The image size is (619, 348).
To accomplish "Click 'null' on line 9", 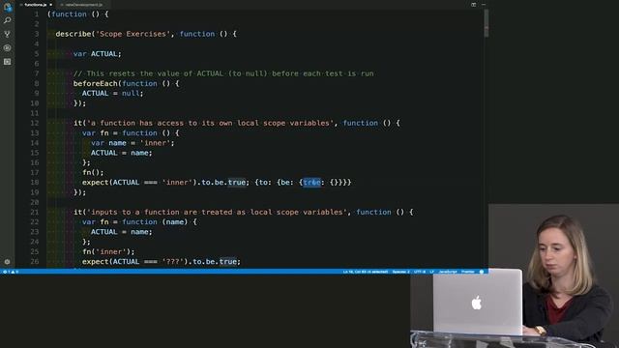I will tap(131, 94).
